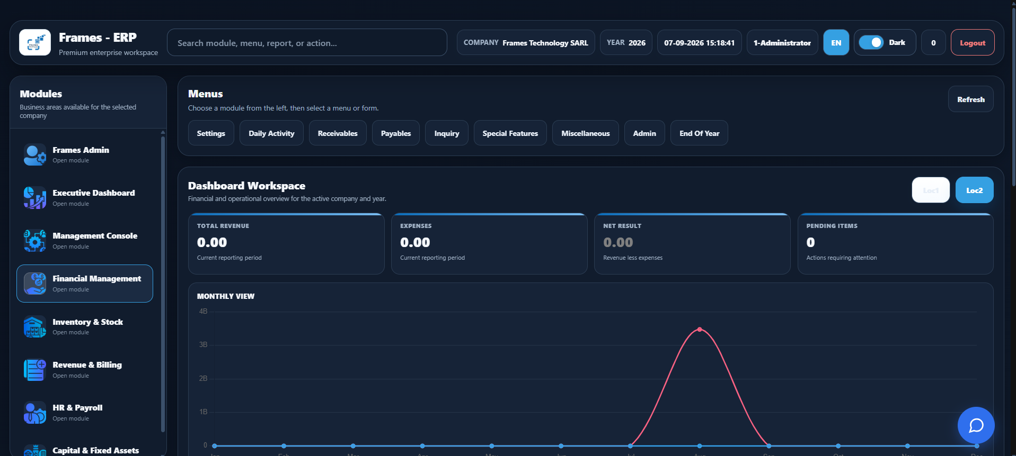Viewport: 1016px width, 456px height.
Task: Open the Frames Admin module icon
Action: [x=35, y=155]
